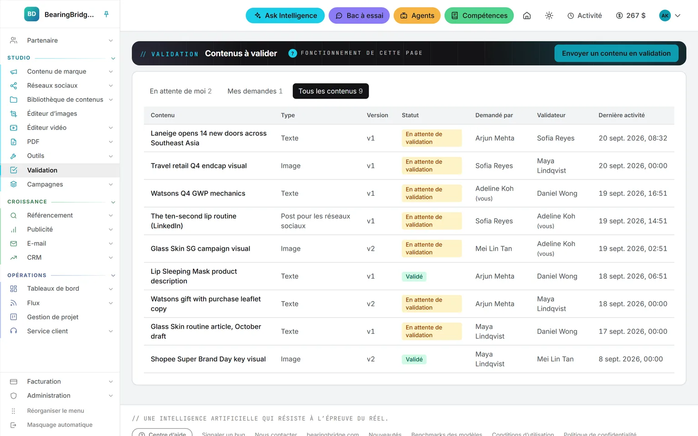Click the Campagnes layers icon
This screenshot has width=698, height=436.
click(x=14, y=184)
